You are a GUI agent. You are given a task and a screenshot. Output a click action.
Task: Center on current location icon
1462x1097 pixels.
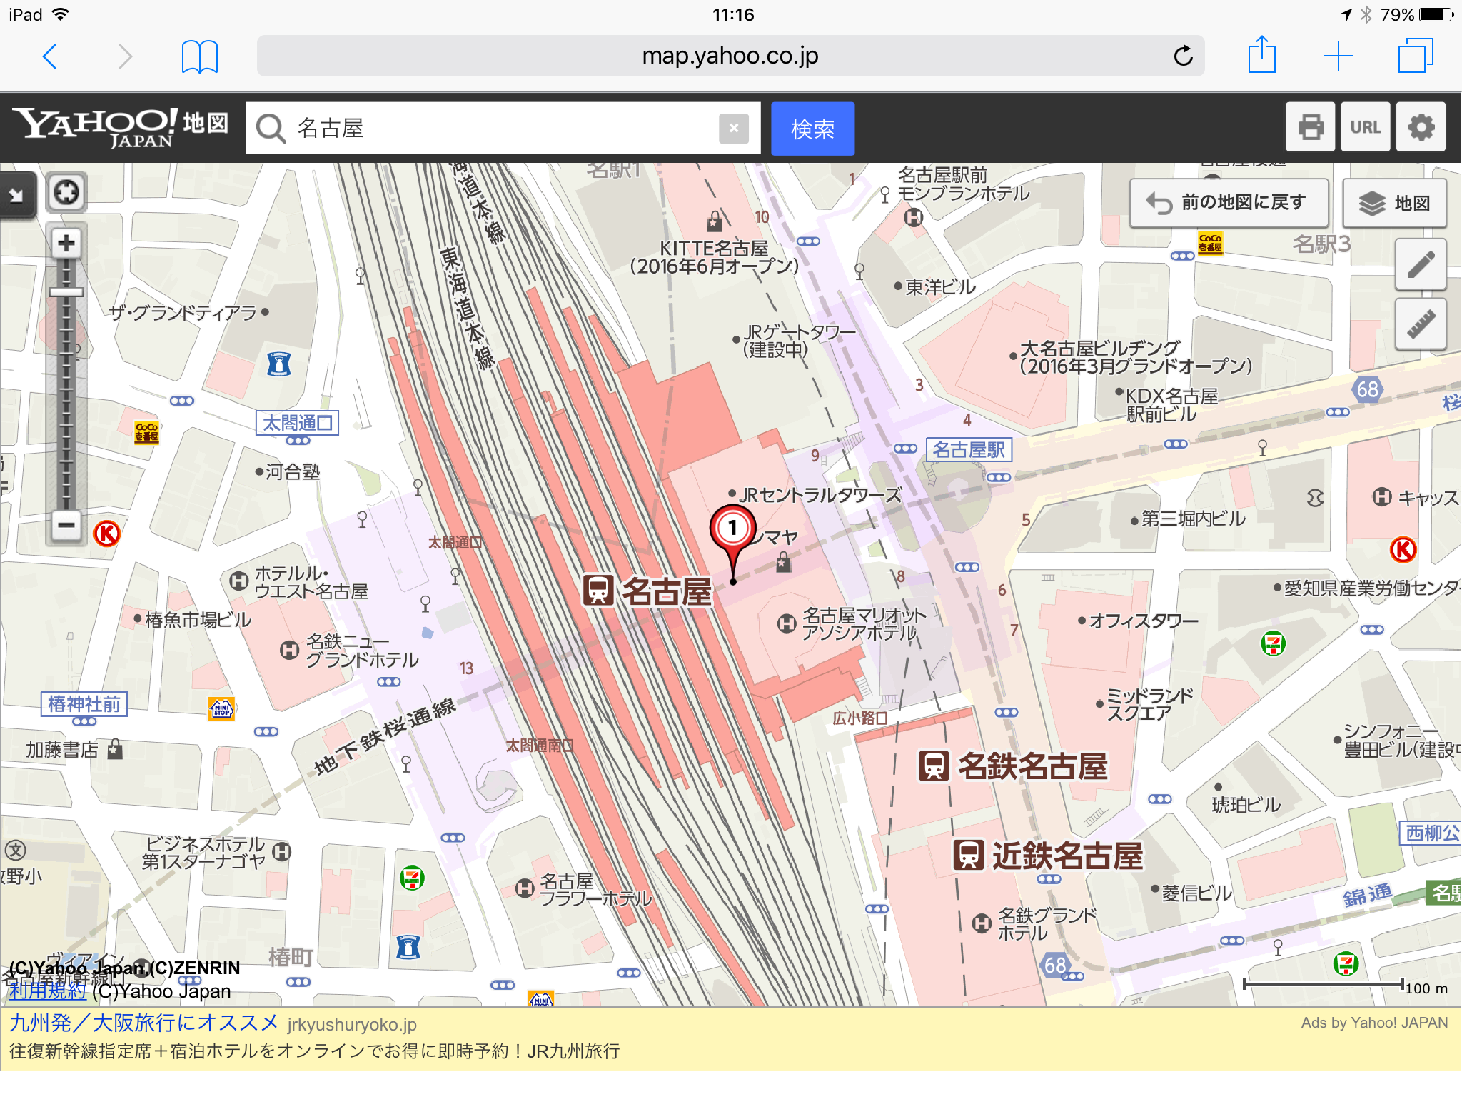point(66,192)
